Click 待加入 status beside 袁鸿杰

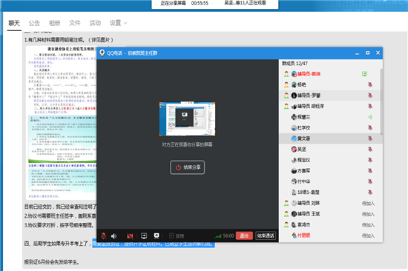pyautogui.click(x=368, y=225)
